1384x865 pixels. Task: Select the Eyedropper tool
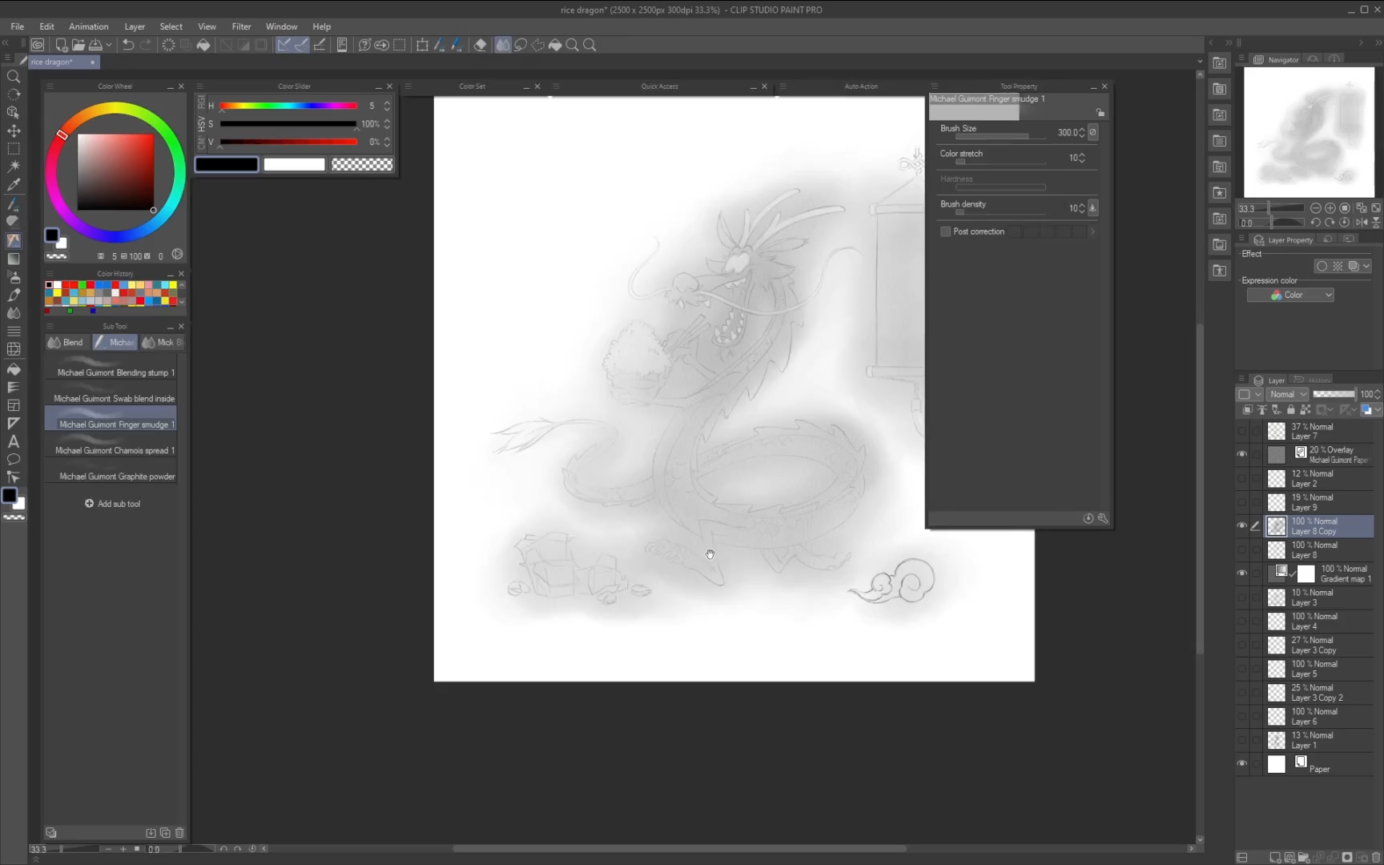(14, 185)
